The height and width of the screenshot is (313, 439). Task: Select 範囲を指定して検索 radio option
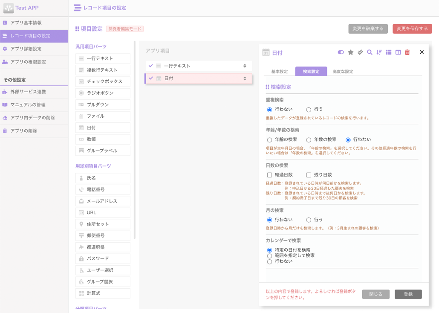270,255
